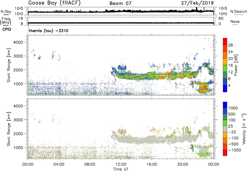Image resolution: width=247 pixels, height=171 pixels.
Task: Click the "4" label on Power color bar
Action: point(229,86)
